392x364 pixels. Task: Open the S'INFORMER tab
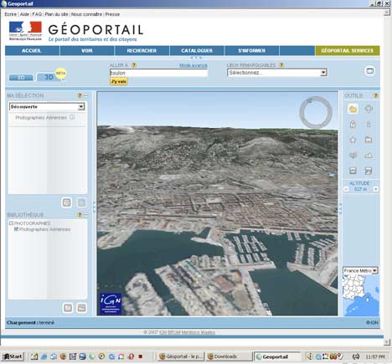coord(251,50)
